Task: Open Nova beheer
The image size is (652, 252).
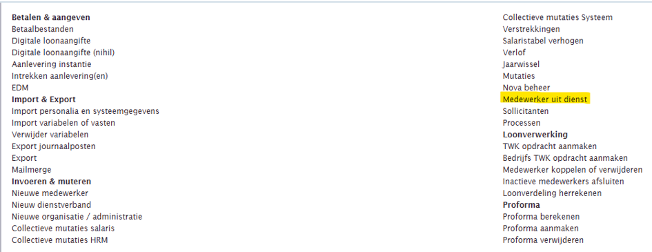Action: coord(526,88)
